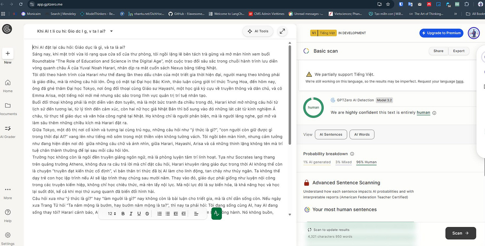The width and height of the screenshot is (485, 246).
Task: Open the text alignment options
Action: coord(196,214)
